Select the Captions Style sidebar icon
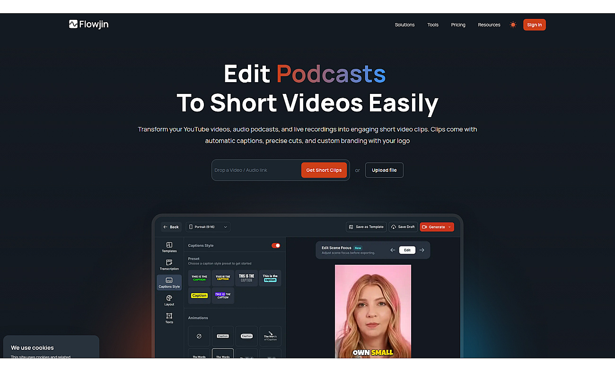Screen dimensions: 615x372 (x=169, y=282)
